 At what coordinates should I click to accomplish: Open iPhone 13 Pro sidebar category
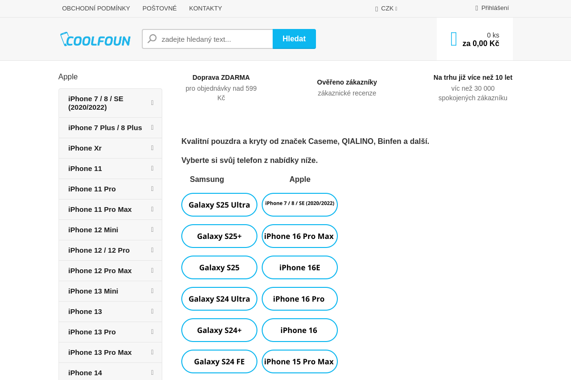(110, 332)
